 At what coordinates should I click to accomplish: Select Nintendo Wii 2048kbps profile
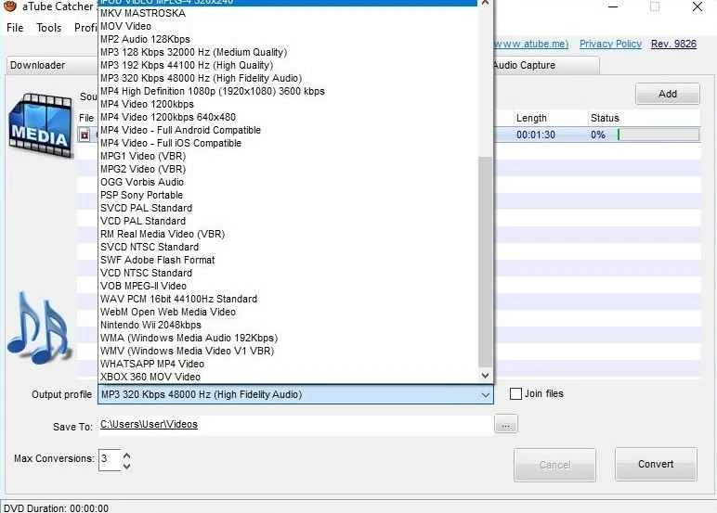click(288, 325)
